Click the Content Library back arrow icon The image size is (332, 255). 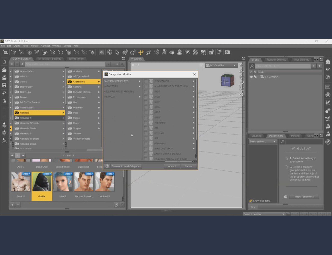tap(12, 64)
